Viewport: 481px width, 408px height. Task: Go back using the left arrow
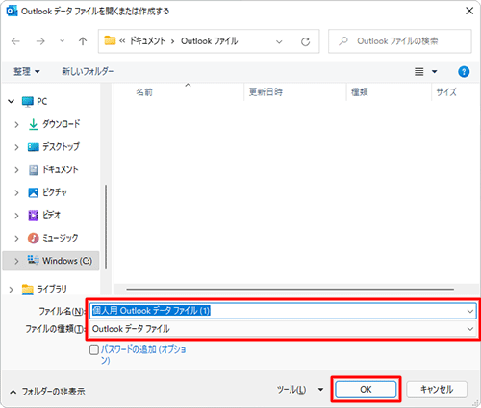click(x=15, y=41)
